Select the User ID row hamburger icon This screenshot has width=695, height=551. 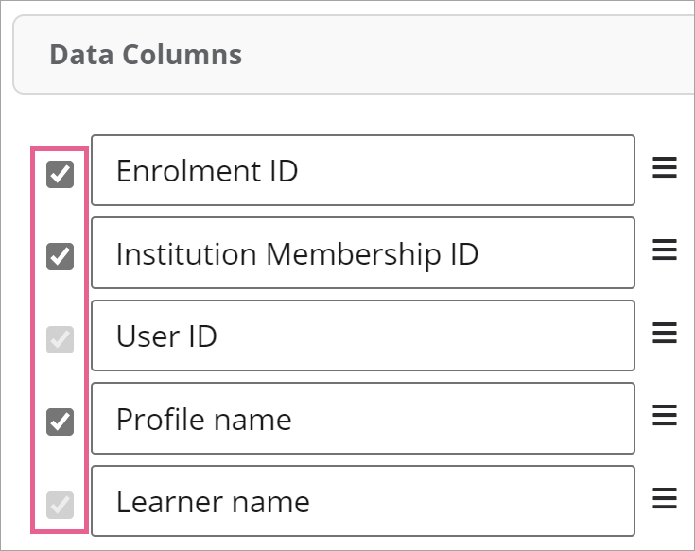point(665,333)
